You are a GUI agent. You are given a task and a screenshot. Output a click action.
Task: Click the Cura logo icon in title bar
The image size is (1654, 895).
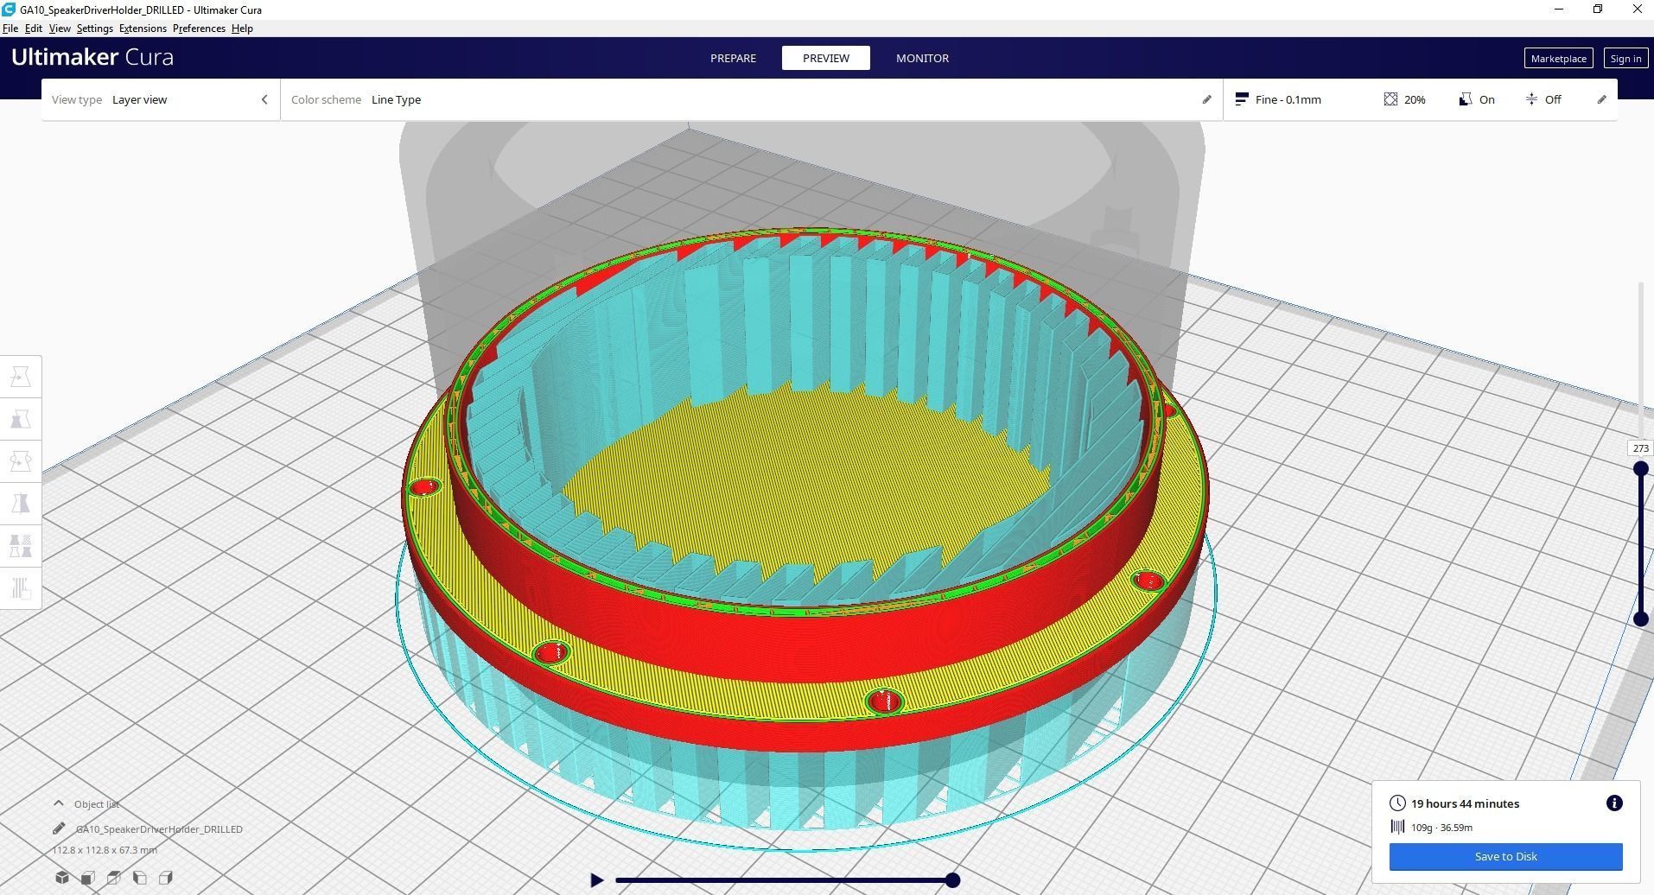pos(8,10)
